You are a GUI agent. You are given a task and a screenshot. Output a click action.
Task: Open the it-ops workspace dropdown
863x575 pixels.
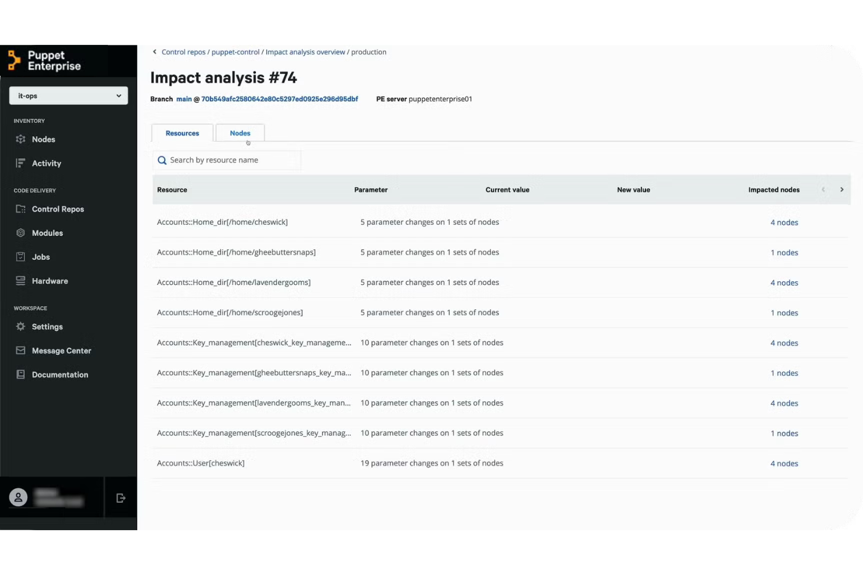click(x=68, y=95)
